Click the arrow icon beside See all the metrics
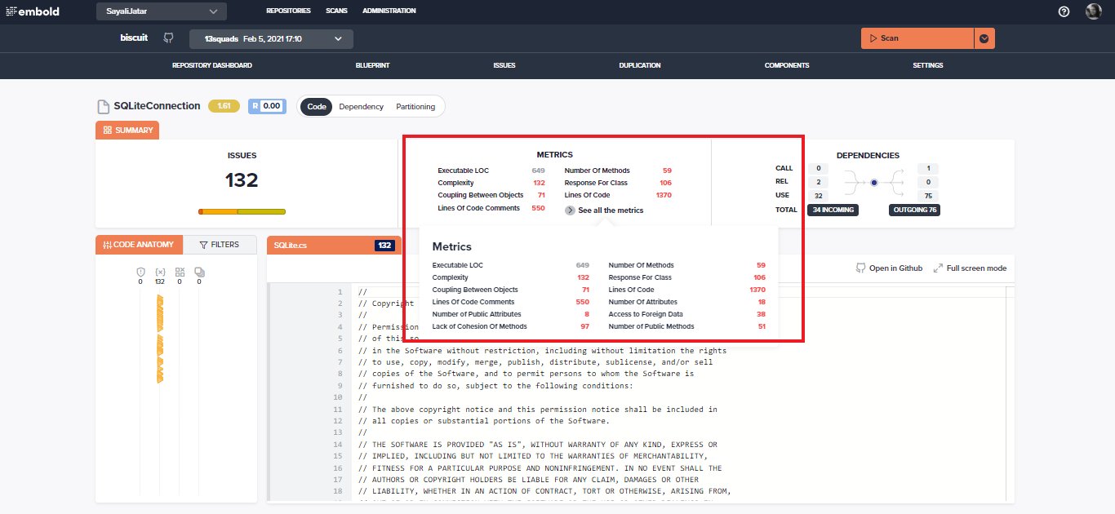Screen dimensions: 1115x514 click(x=570, y=210)
